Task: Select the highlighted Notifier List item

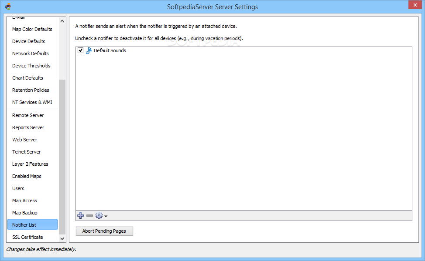Action: tap(33, 224)
